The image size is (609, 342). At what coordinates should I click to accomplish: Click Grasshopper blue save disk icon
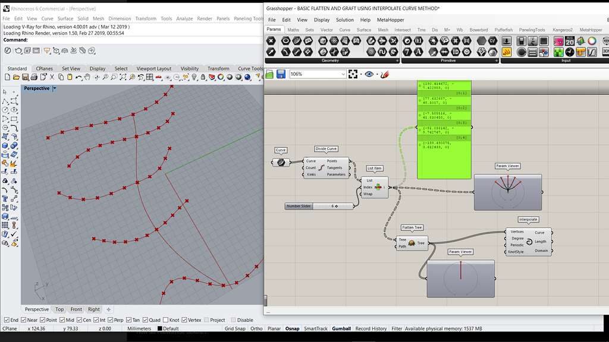281,74
